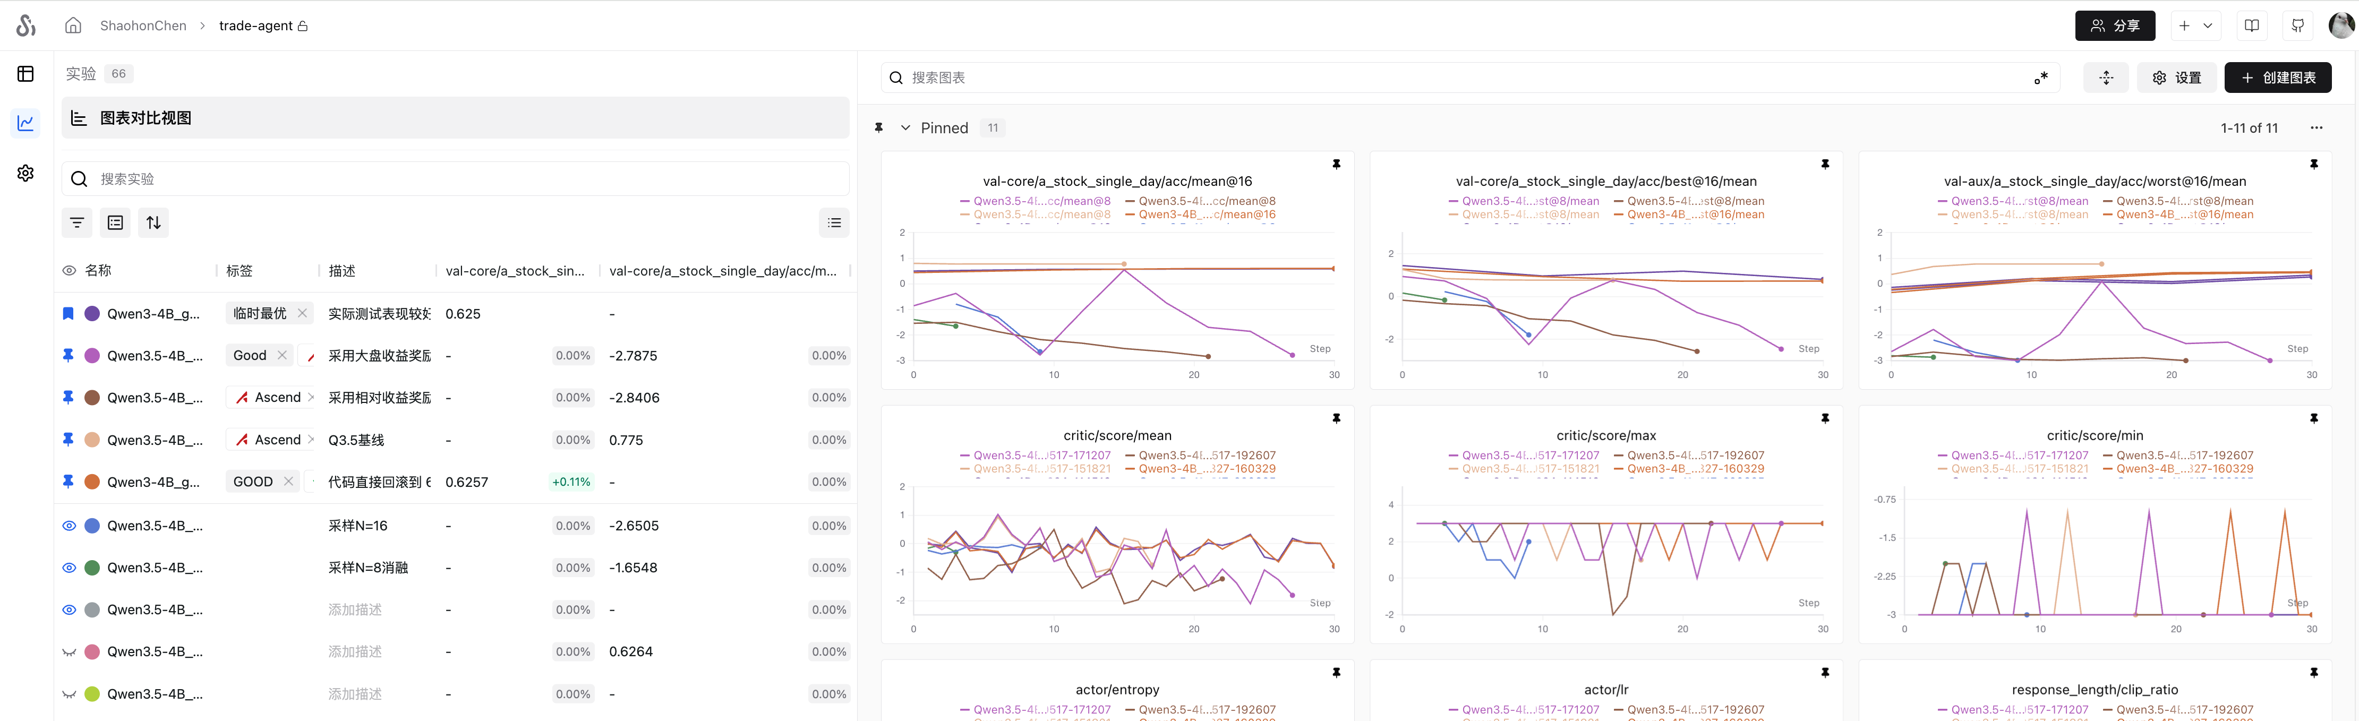Unpin the critic/score/mean chart
This screenshot has width=2359, height=721.
(1336, 419)
